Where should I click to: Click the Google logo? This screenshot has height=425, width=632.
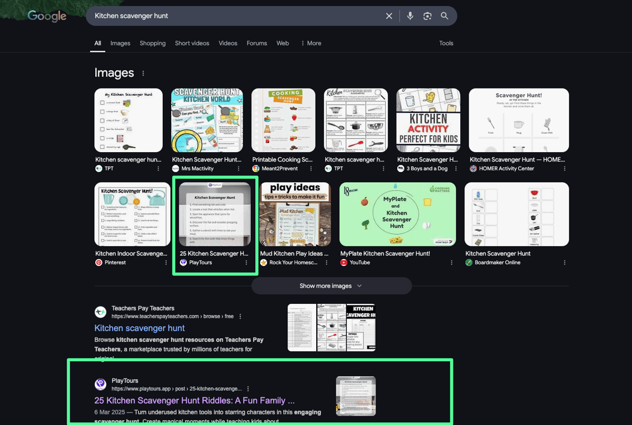[x=47, y=16]
